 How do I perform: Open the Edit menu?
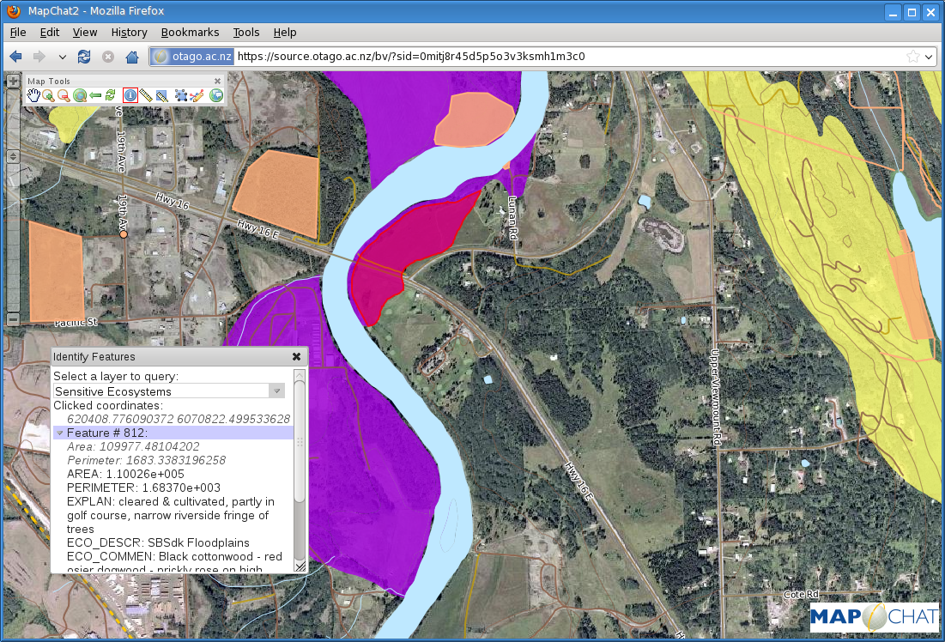pyautogui.click(x=50, y=32)
